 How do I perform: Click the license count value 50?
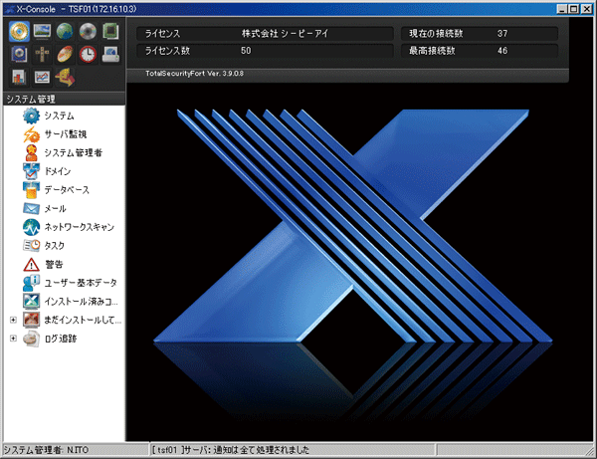point(246,51)
